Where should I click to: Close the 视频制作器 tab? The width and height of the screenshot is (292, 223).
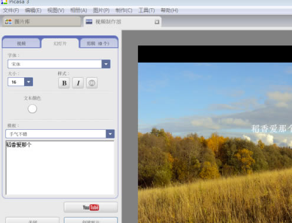[157, 22]
